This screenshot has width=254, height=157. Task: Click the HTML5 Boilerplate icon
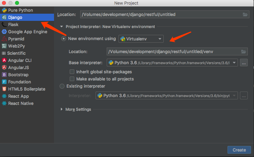4,89
